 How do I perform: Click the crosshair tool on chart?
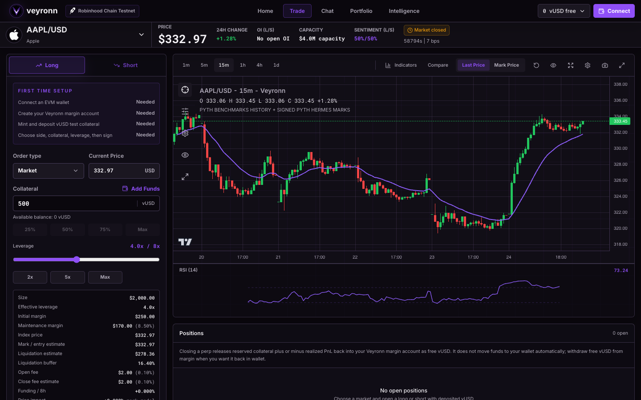pos(185,90)
